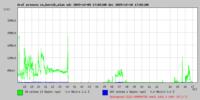This screenshot has height=100, width=200.
Task: Click the 10 hour label on x-axis
Action: 142,87
